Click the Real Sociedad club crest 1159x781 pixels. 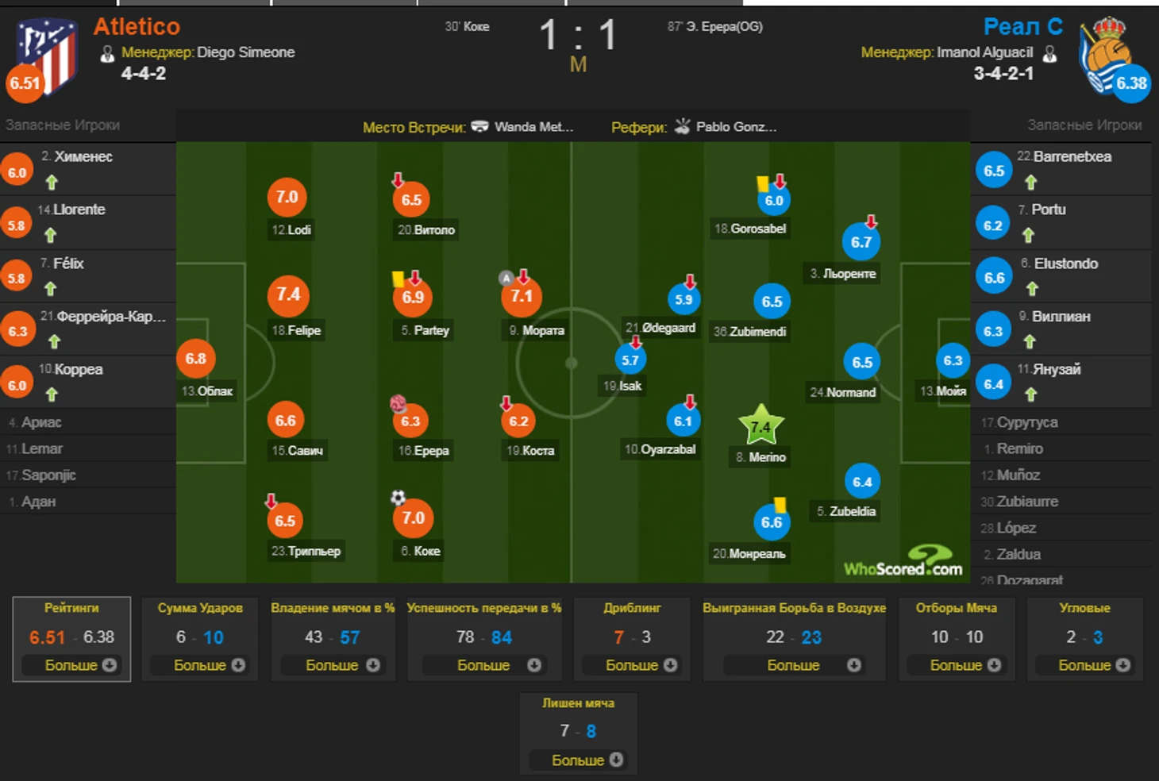coord(1106,54)
